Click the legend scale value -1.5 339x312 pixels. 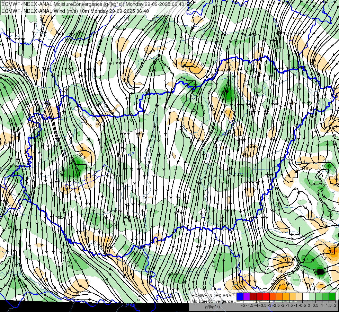[x=289, y=305]
